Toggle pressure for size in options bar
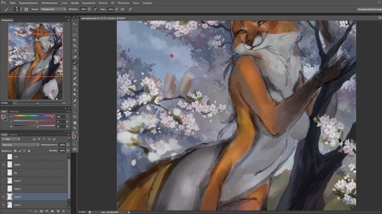 click(130, 10)
